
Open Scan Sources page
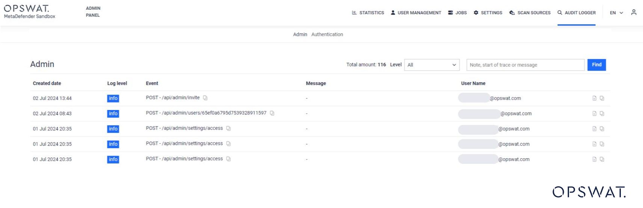[x=530, y=13]
